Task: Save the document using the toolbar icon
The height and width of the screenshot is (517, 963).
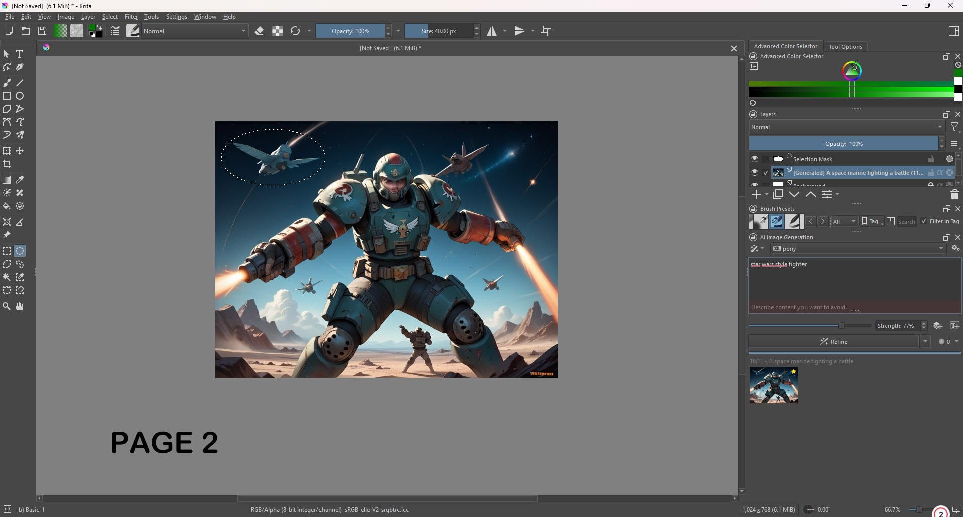Action: click(x=43, y=31)
